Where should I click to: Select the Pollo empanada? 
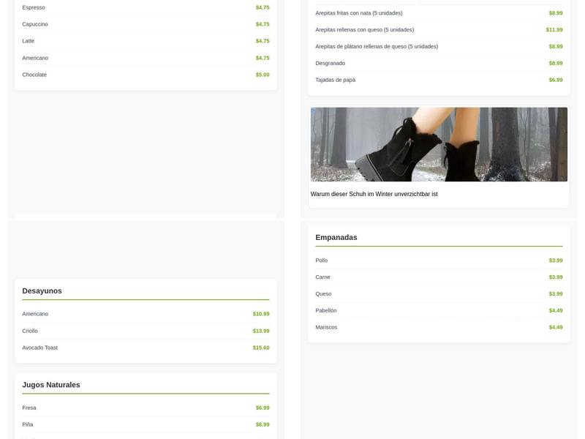click(322, 260)
